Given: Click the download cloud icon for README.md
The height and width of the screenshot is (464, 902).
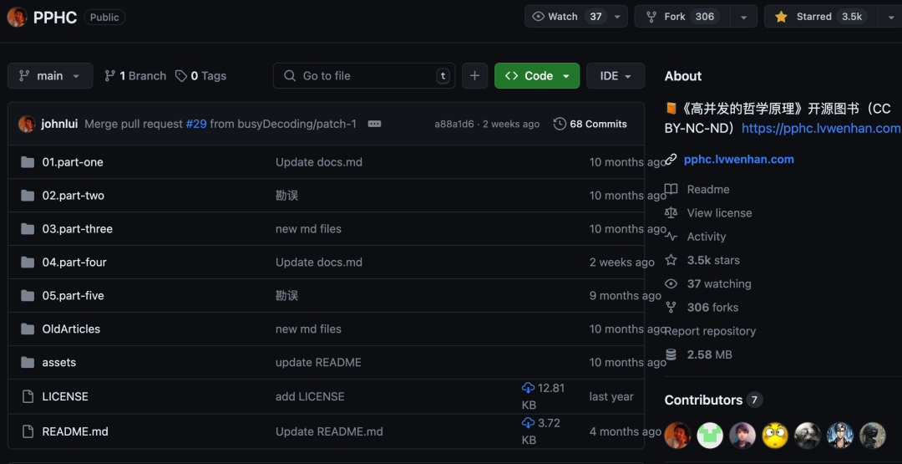Looking at the screenshot, I should click(x=528, y=422).
